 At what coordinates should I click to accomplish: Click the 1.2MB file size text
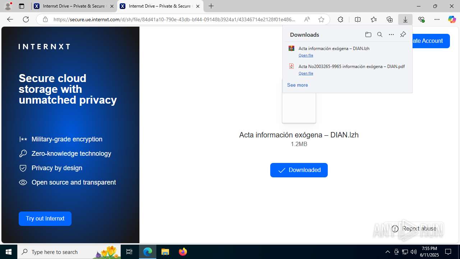tap(299, 144)
